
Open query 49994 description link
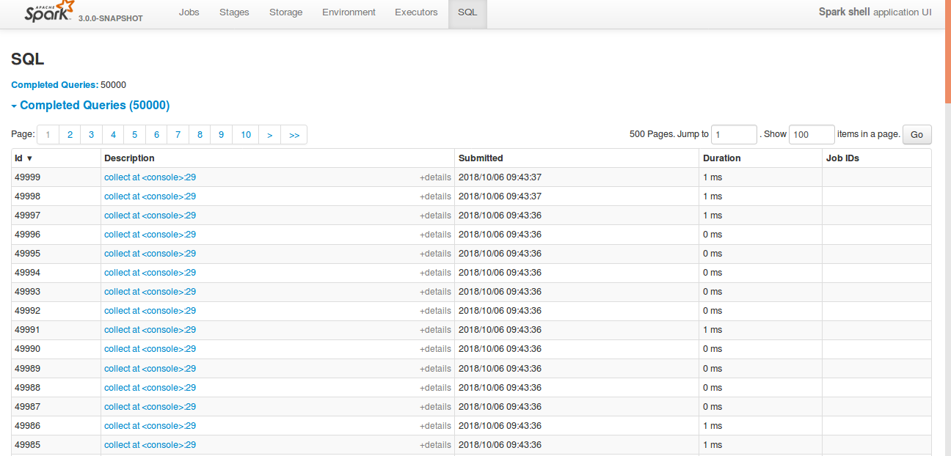click(x=150, y=273)
